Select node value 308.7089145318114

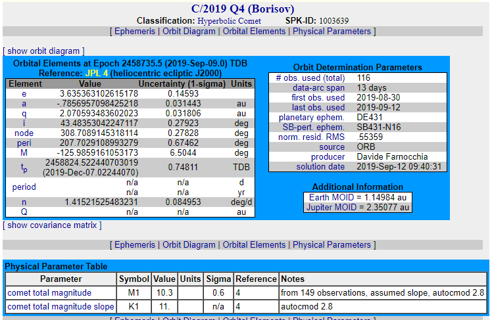99,133
